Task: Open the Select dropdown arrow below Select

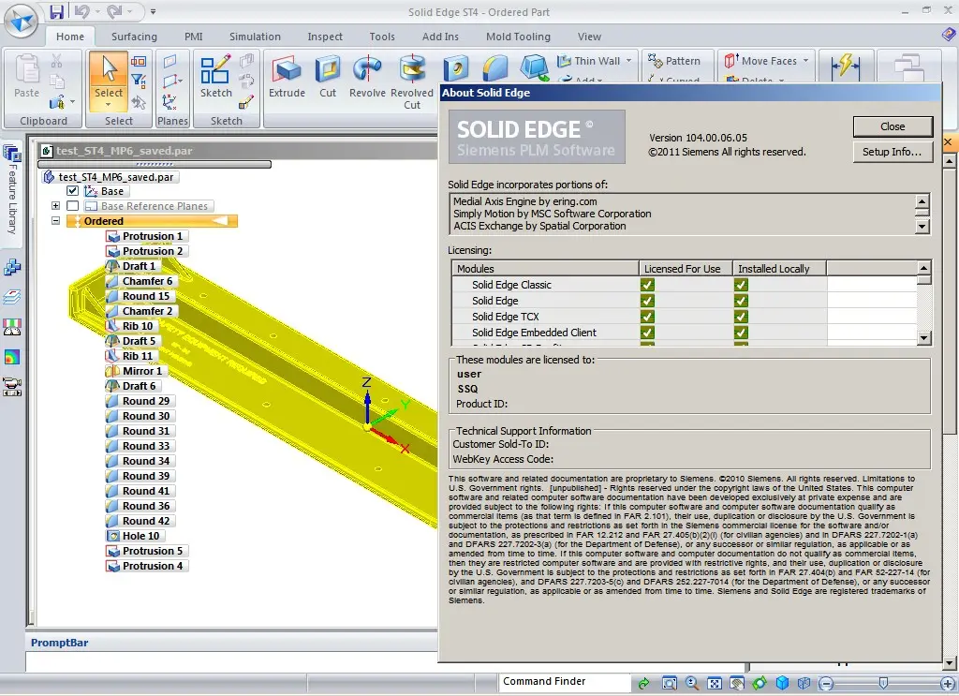Action: (x=109, y=105)
